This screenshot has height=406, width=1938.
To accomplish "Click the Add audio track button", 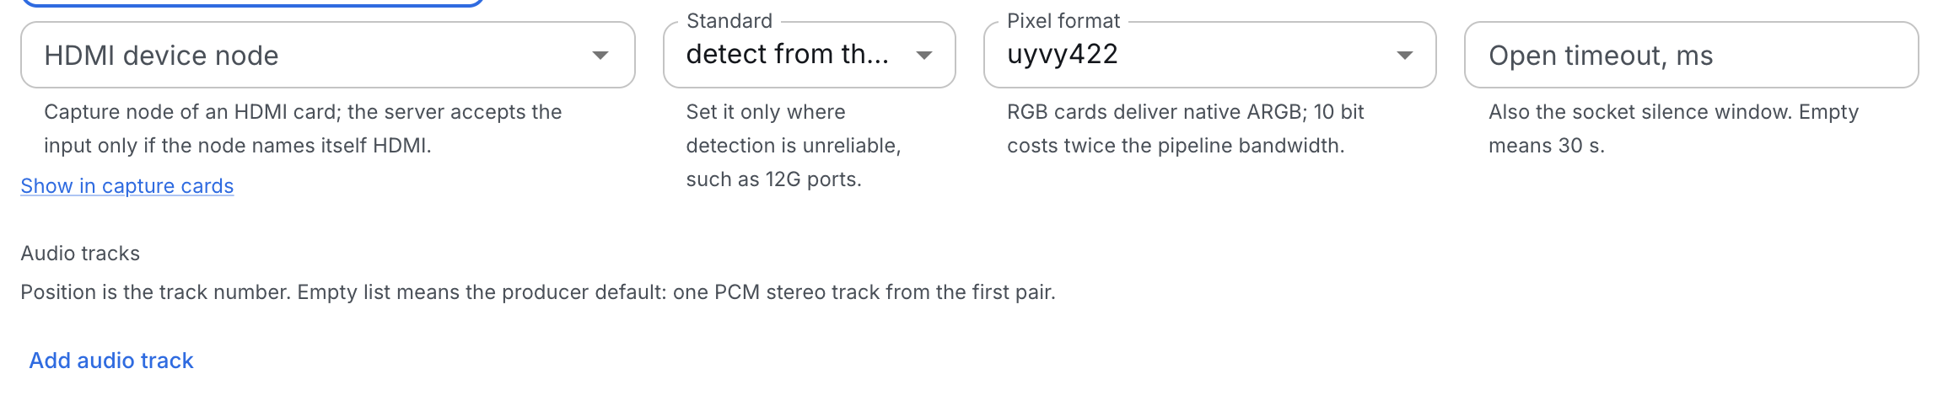I will tap(111, 361).
